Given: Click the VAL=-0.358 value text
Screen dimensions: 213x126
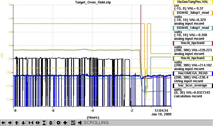Looking at the screenshot, I should tap(198, 35).
